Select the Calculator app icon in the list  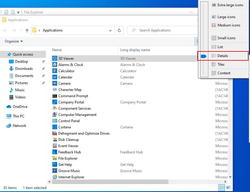tap(55, 71)
